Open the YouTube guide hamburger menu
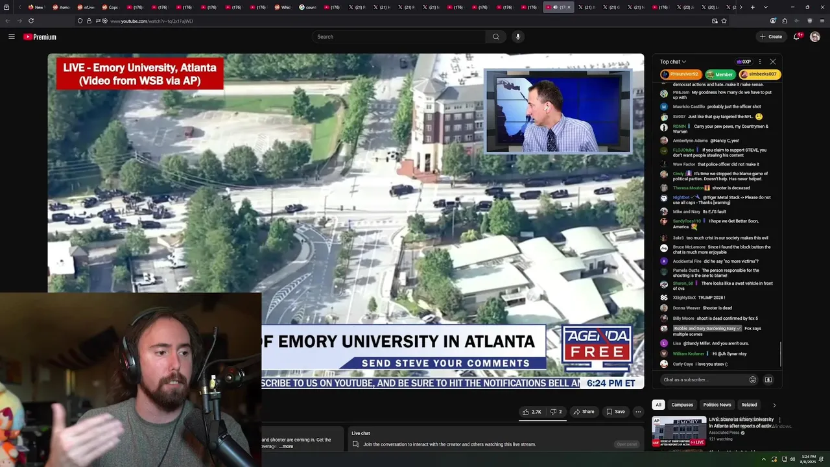Viewport: 830px width, 467px height. point(11,37)
